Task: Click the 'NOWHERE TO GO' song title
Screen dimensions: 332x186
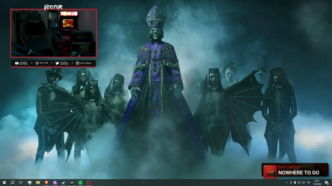Action: (x=299, y=173)
